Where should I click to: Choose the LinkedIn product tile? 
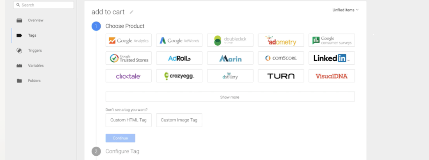click(331, 58)
